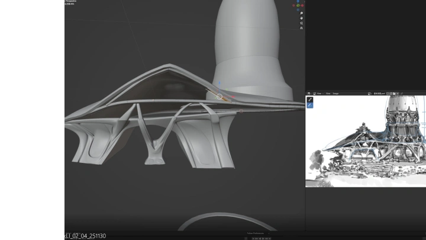Play the animation forward

click(x=263, y=239)
